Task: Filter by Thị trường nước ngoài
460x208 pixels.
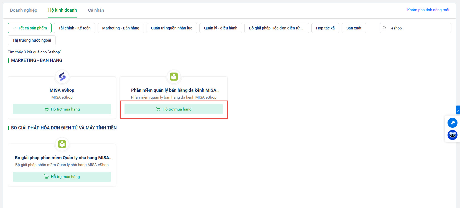Action: coord(32,40)
